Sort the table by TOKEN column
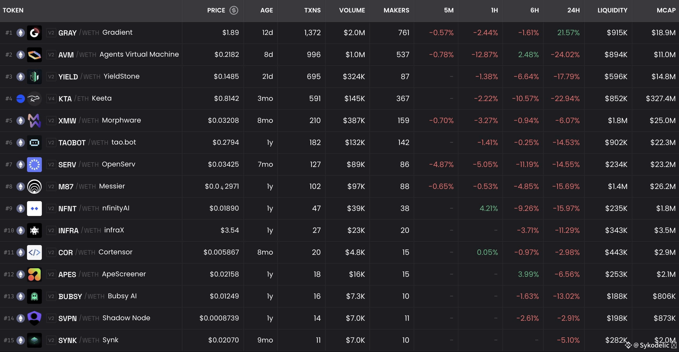 (x=13, y=10)
